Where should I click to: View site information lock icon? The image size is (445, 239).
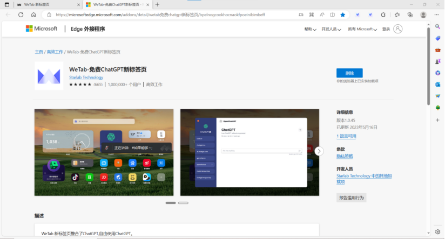pyautogui.click(x=49, y=15)
